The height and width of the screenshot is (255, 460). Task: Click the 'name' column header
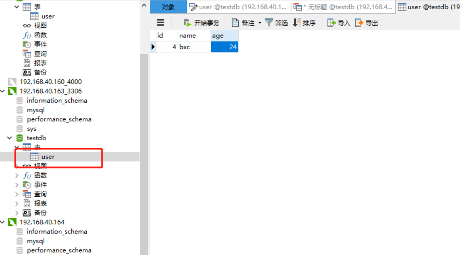194,36
